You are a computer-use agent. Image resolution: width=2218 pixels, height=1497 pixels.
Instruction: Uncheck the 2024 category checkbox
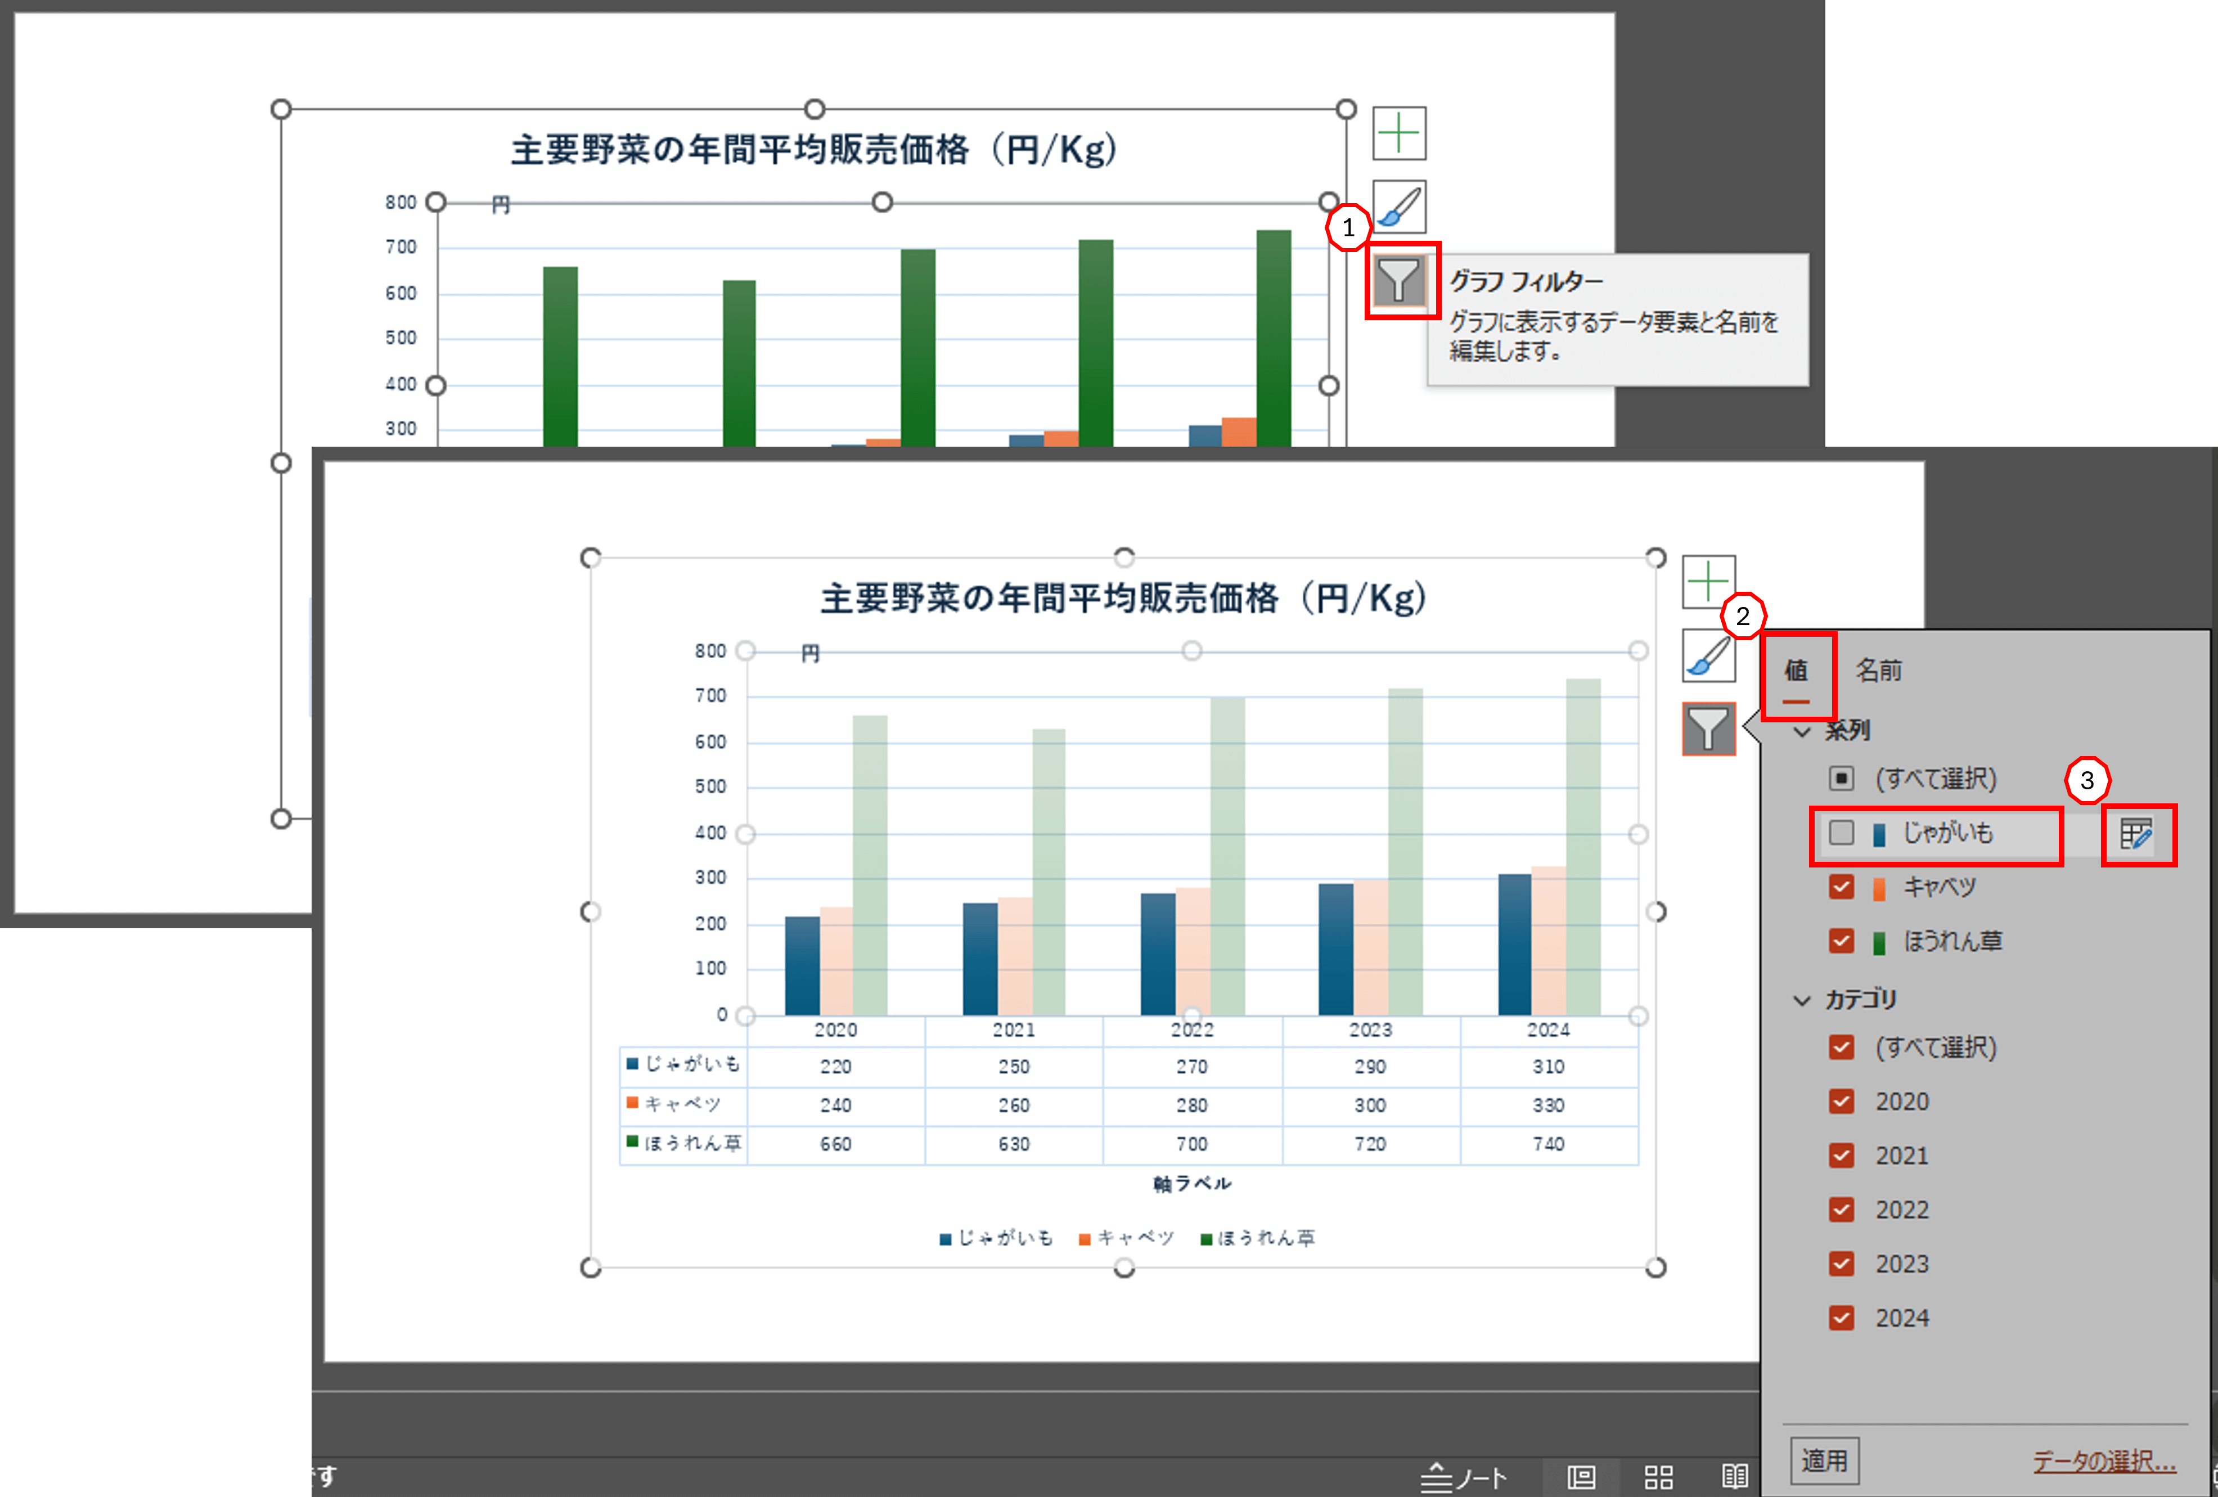point(1841,1319)
